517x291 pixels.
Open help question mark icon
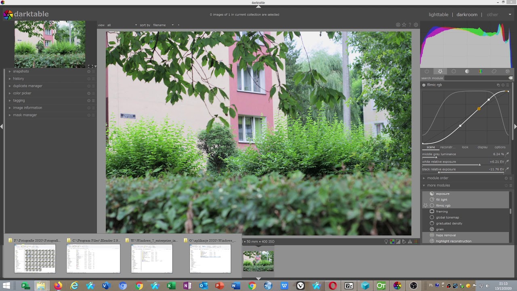[410, 25]
